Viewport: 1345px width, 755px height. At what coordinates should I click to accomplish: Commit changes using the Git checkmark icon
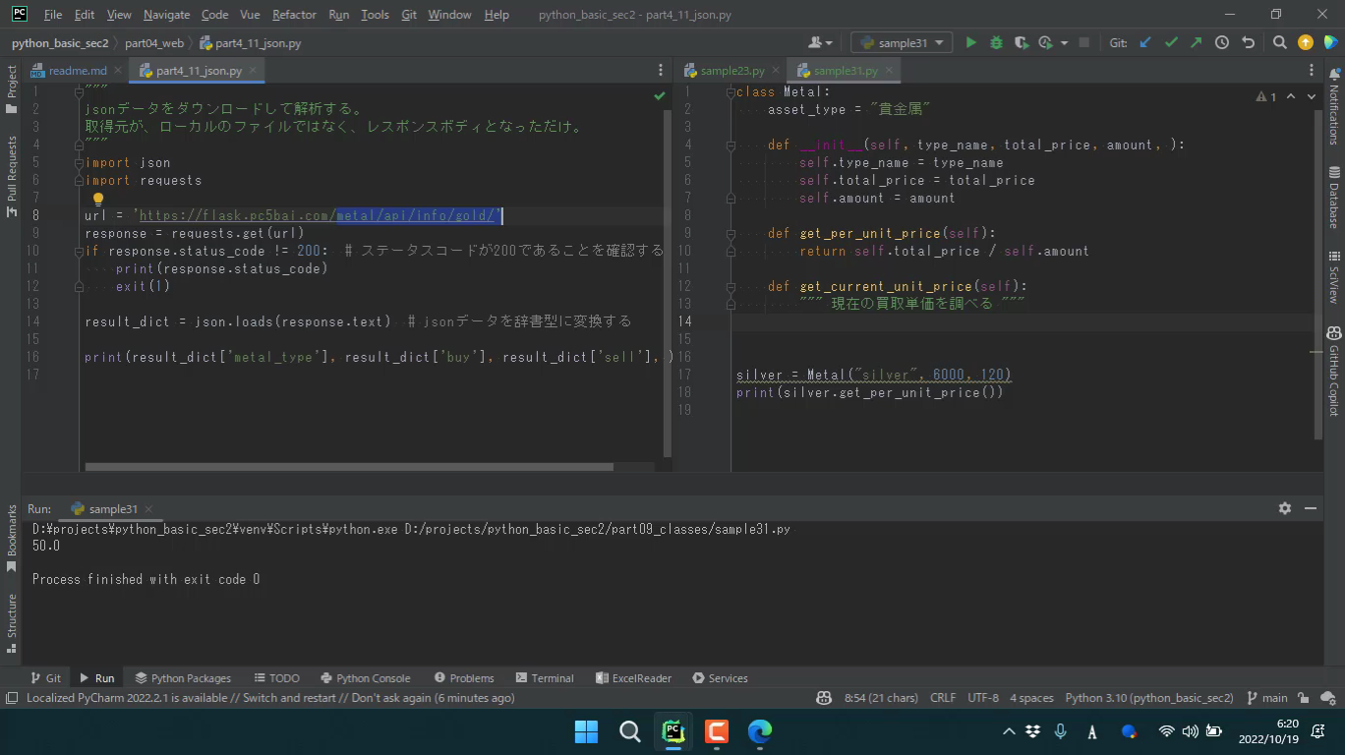tap(1171, 42)
